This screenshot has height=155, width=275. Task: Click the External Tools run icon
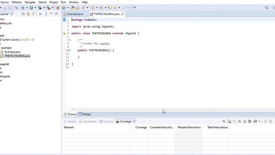click(x=49, y=8)
